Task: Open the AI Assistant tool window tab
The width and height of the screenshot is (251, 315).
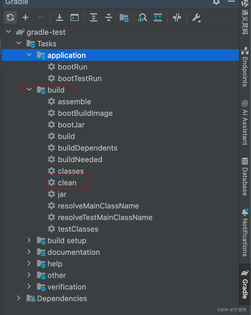Action: (x=245, y=122)
